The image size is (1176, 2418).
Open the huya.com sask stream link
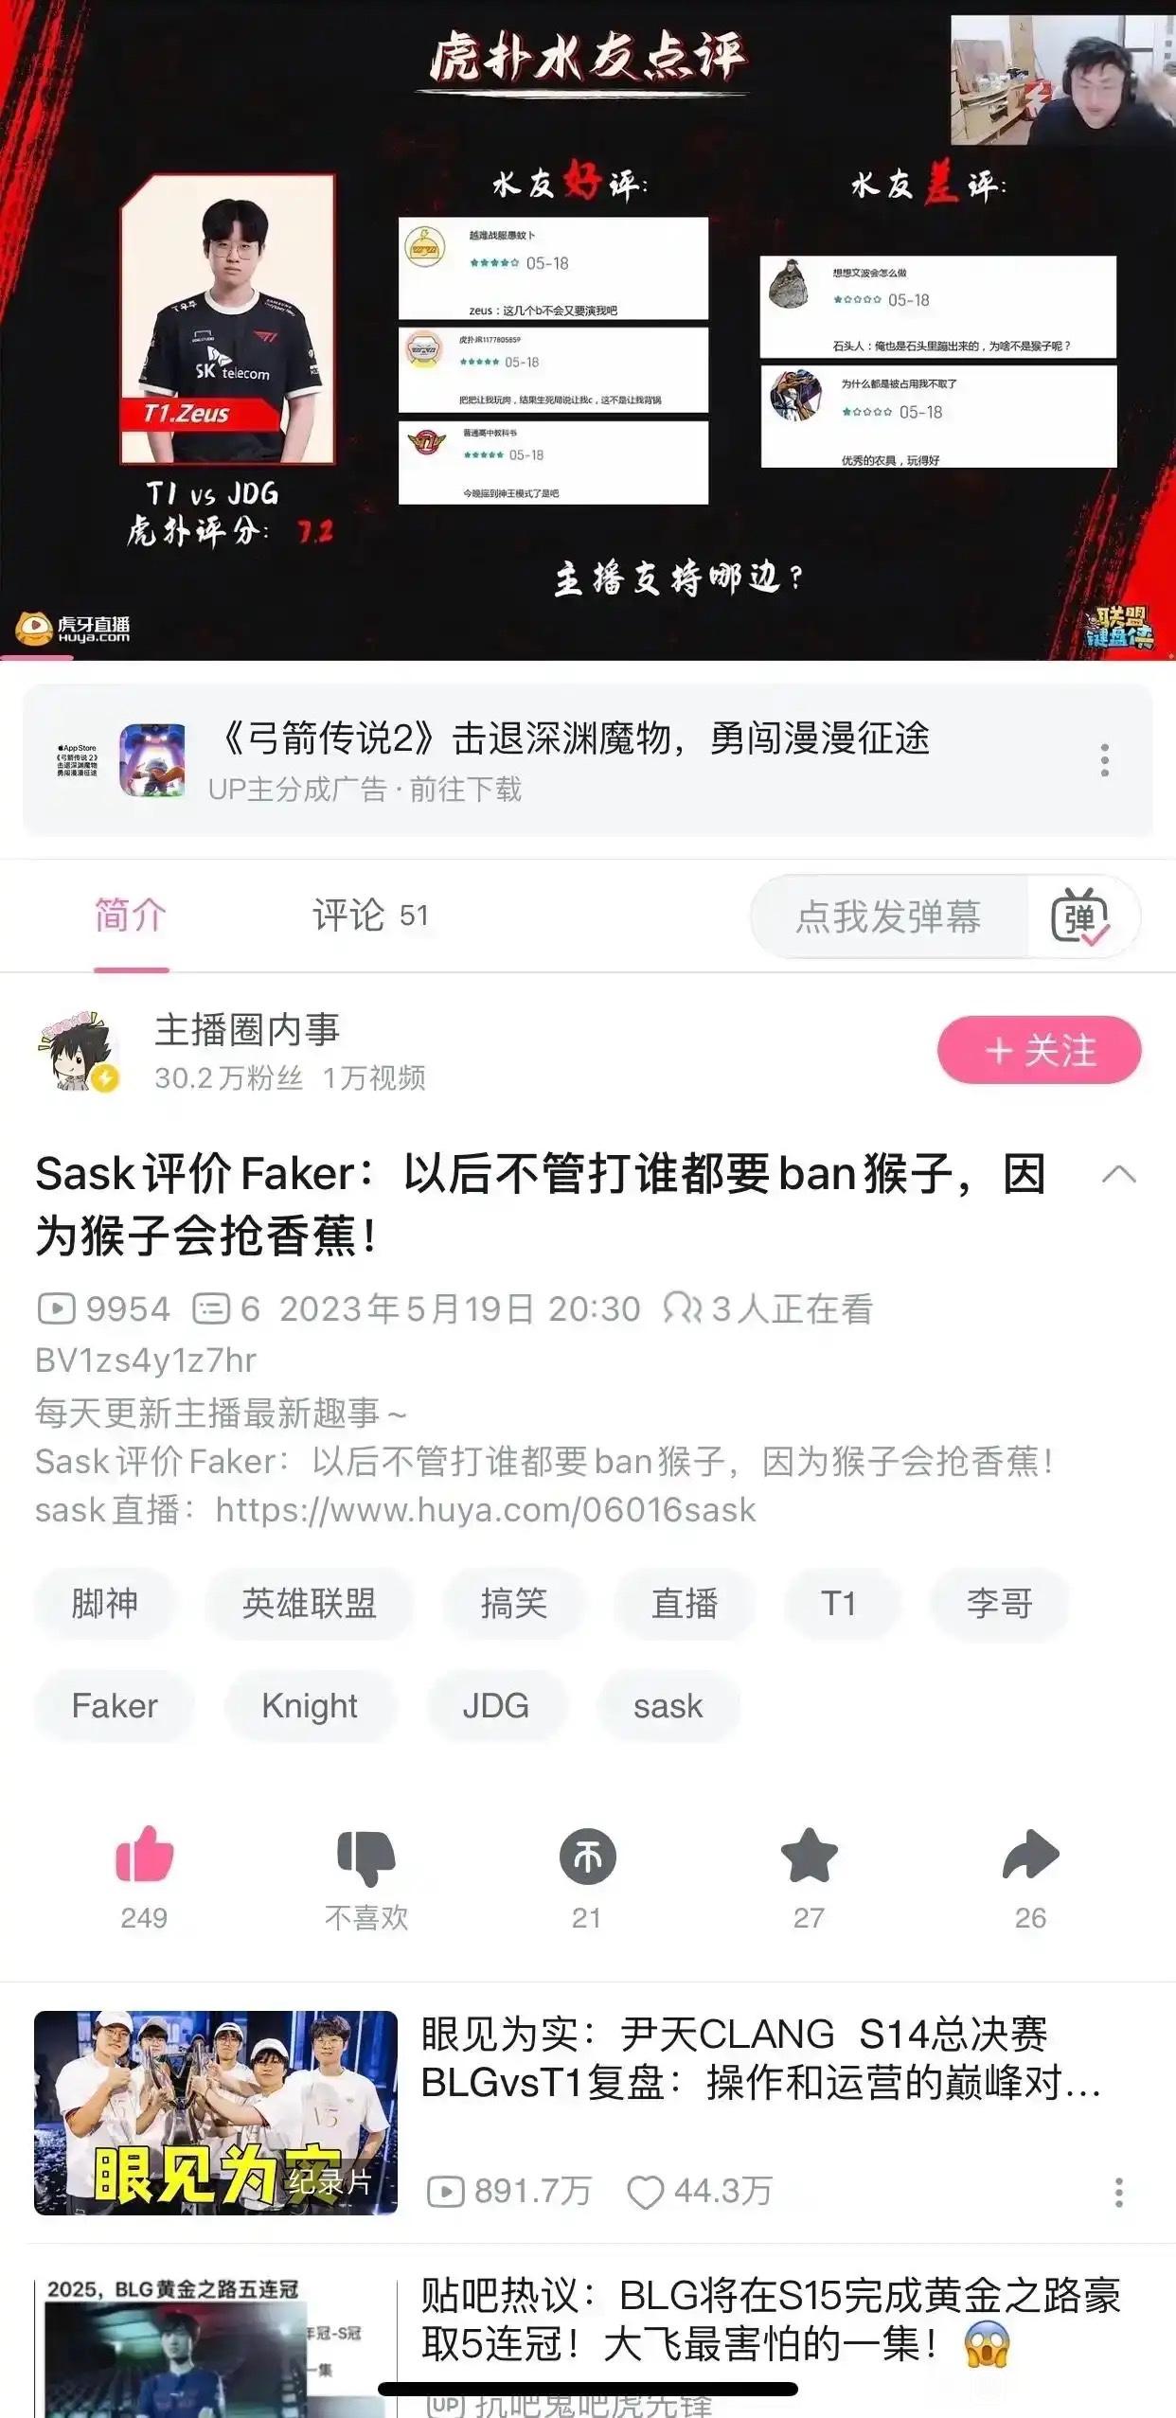[x=486, y=1509]
